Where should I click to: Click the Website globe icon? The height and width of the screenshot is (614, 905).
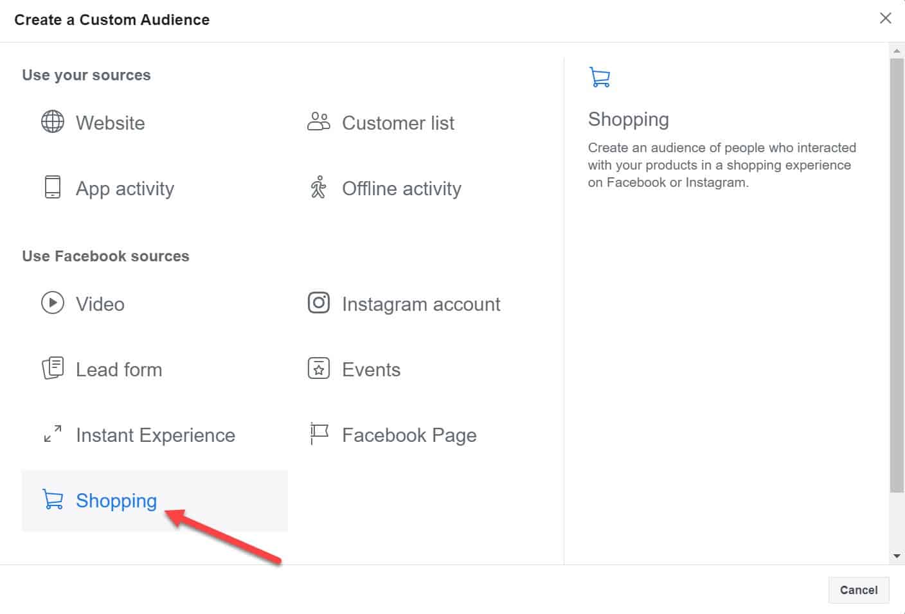pyautogui.click(x=53, y=121)
